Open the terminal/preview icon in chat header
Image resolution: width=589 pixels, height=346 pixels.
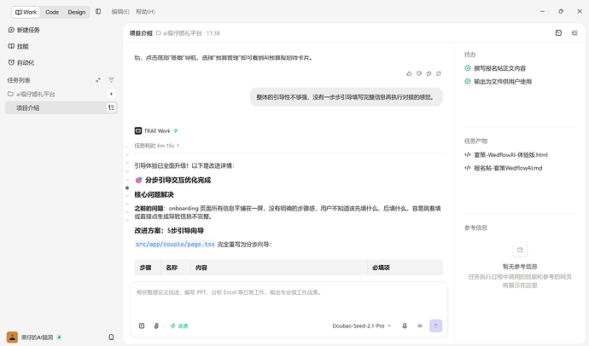click(x=558, y=33)
